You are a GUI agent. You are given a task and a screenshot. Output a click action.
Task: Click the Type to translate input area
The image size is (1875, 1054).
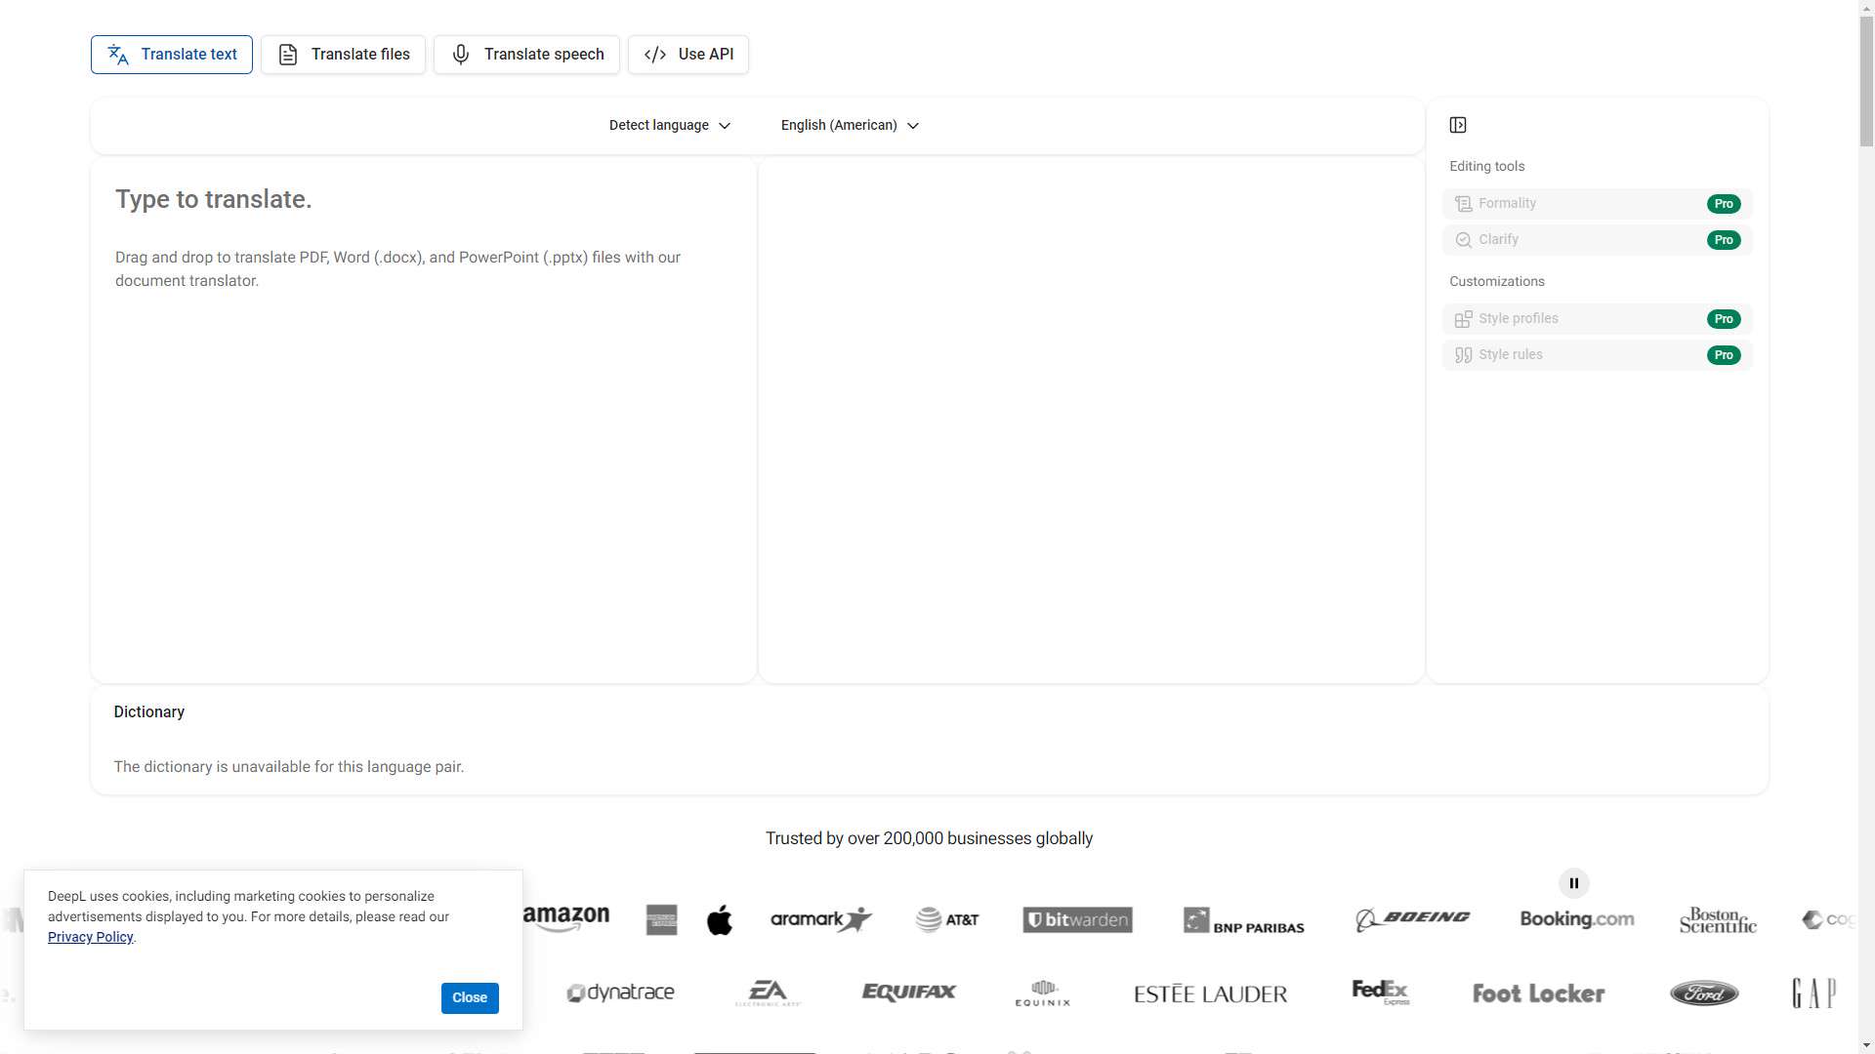point(423,421)
